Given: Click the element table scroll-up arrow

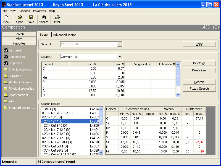Looking at the screenshot, I should [178, 64].
